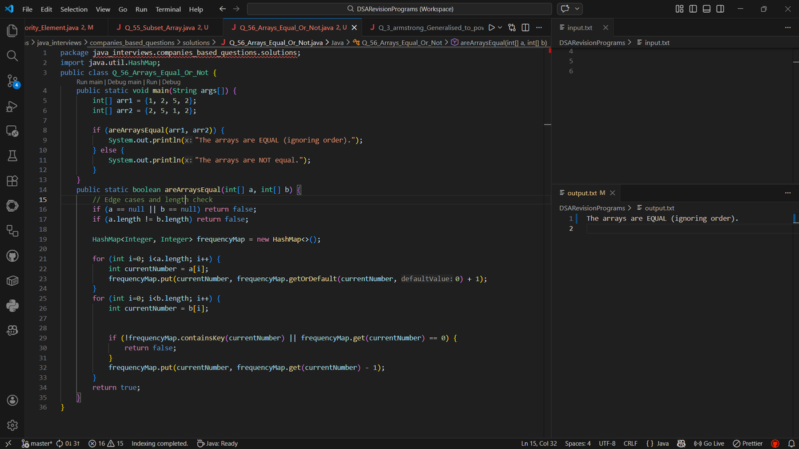Open Run and Debug view
The width and height of the screenshot is (799, 449).
pyautogui.click(x=12, y=106)
